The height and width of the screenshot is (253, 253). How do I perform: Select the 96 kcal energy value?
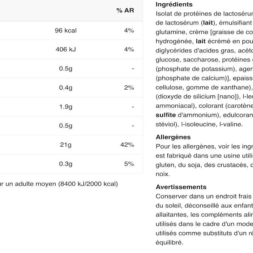(x=65, y=30)
